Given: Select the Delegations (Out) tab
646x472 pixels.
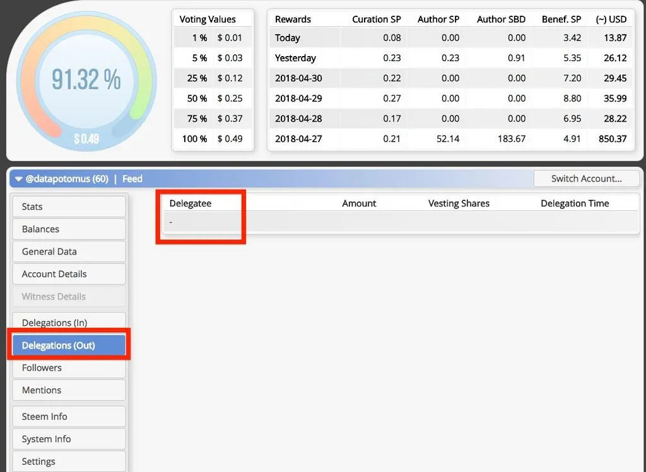Looking at the screenshot, I should click(x=69, y=345).
